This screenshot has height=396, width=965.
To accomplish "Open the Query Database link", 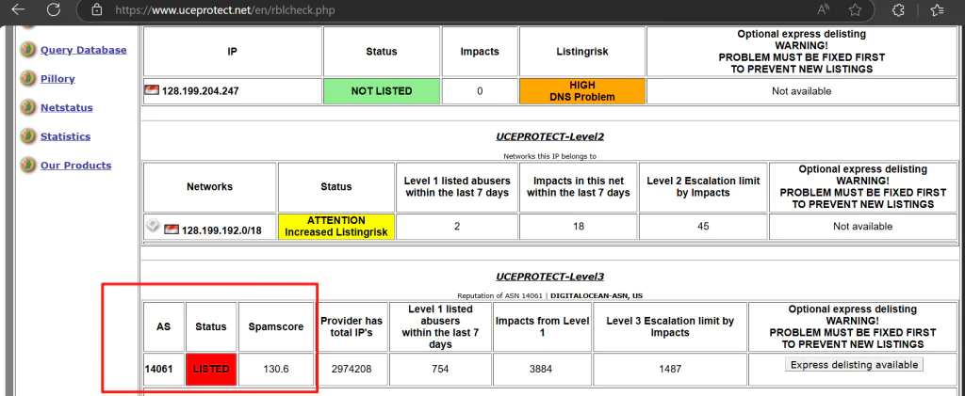I will click(x=84, y=50).
